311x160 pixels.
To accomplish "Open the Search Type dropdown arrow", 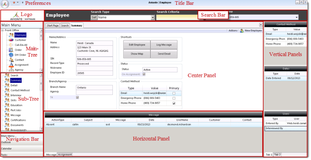I will click(x=152, y=18).
